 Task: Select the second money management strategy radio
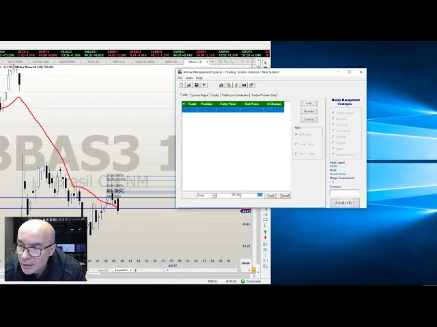[x=333, y=119]
